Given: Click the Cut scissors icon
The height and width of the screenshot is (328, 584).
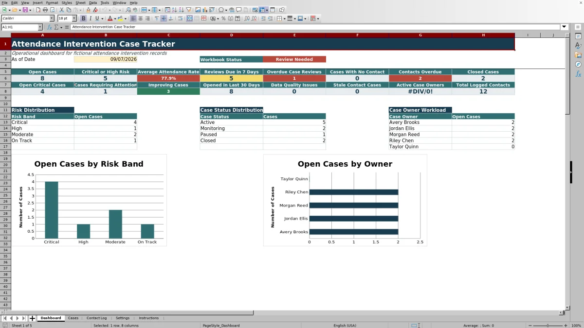Looking at the screenshot, I should coord(61,10).
